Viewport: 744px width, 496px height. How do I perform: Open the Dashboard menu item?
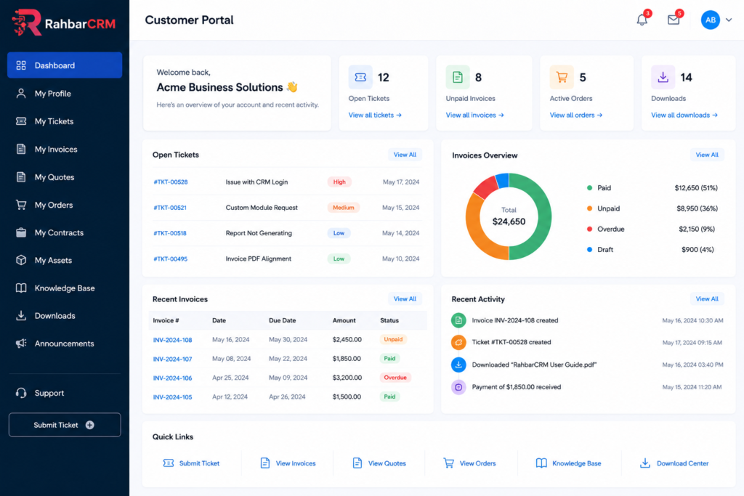[65, 65]
